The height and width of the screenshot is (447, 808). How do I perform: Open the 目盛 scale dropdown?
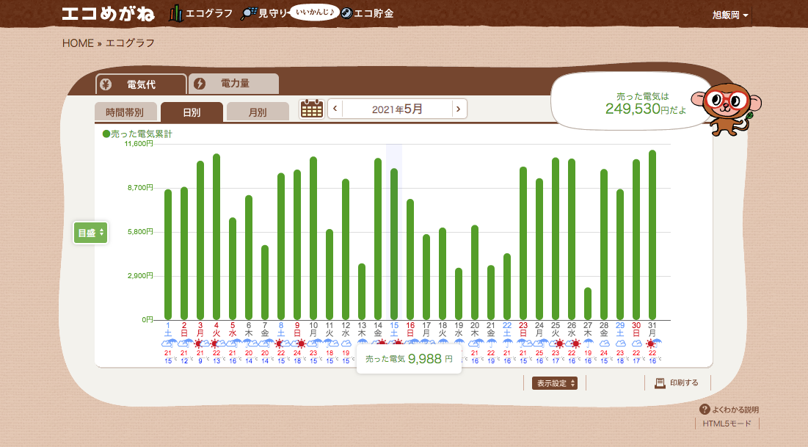91,233
